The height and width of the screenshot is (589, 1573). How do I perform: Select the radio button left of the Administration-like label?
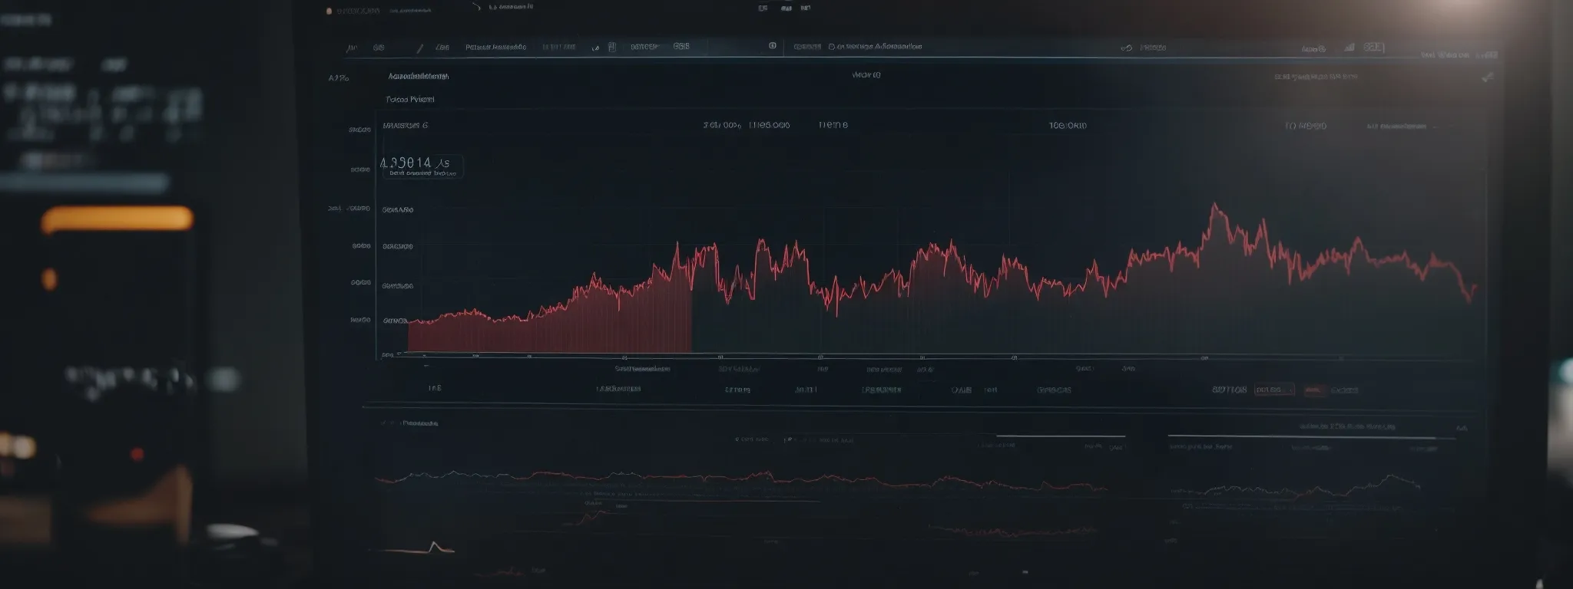point(831,47)
